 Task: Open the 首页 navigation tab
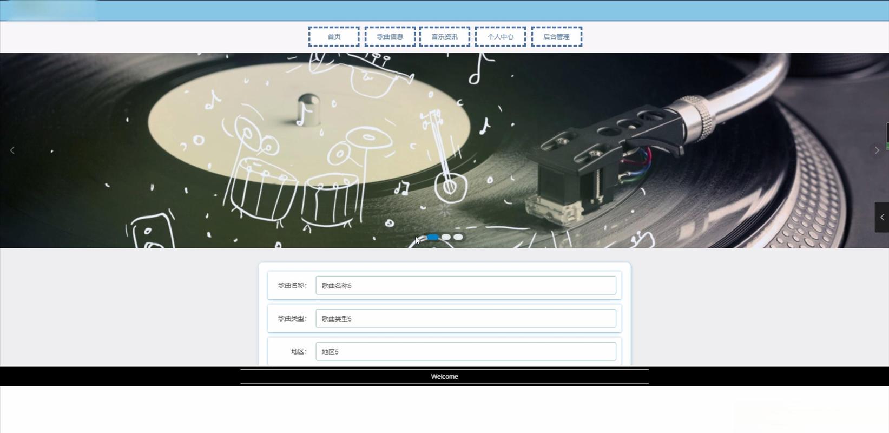click(334, 37)
